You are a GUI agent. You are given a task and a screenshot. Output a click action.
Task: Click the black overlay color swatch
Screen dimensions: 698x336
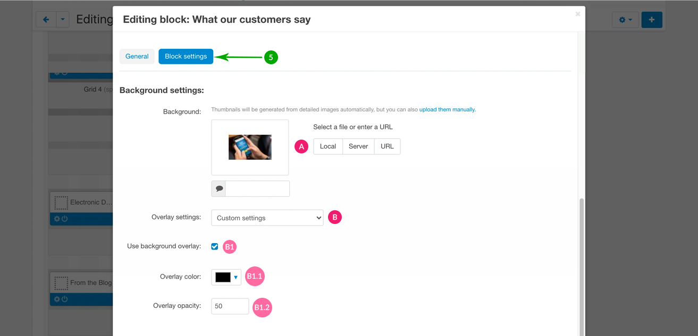click(x=223, y=277)
